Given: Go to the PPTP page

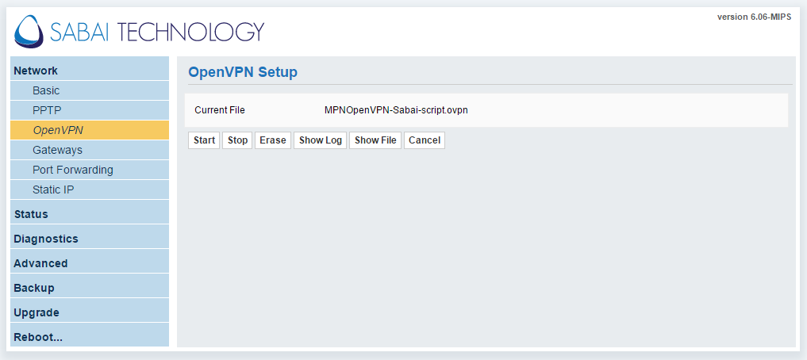Looking at the screenshot, I should pos(90,110).
